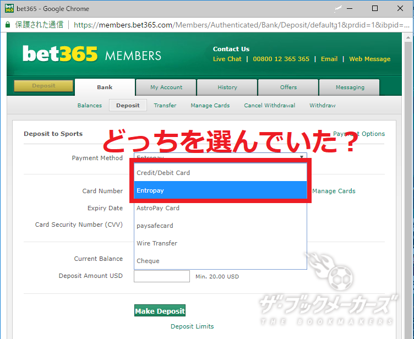Focus the Deposit Amount USD field

click(162, 276)
